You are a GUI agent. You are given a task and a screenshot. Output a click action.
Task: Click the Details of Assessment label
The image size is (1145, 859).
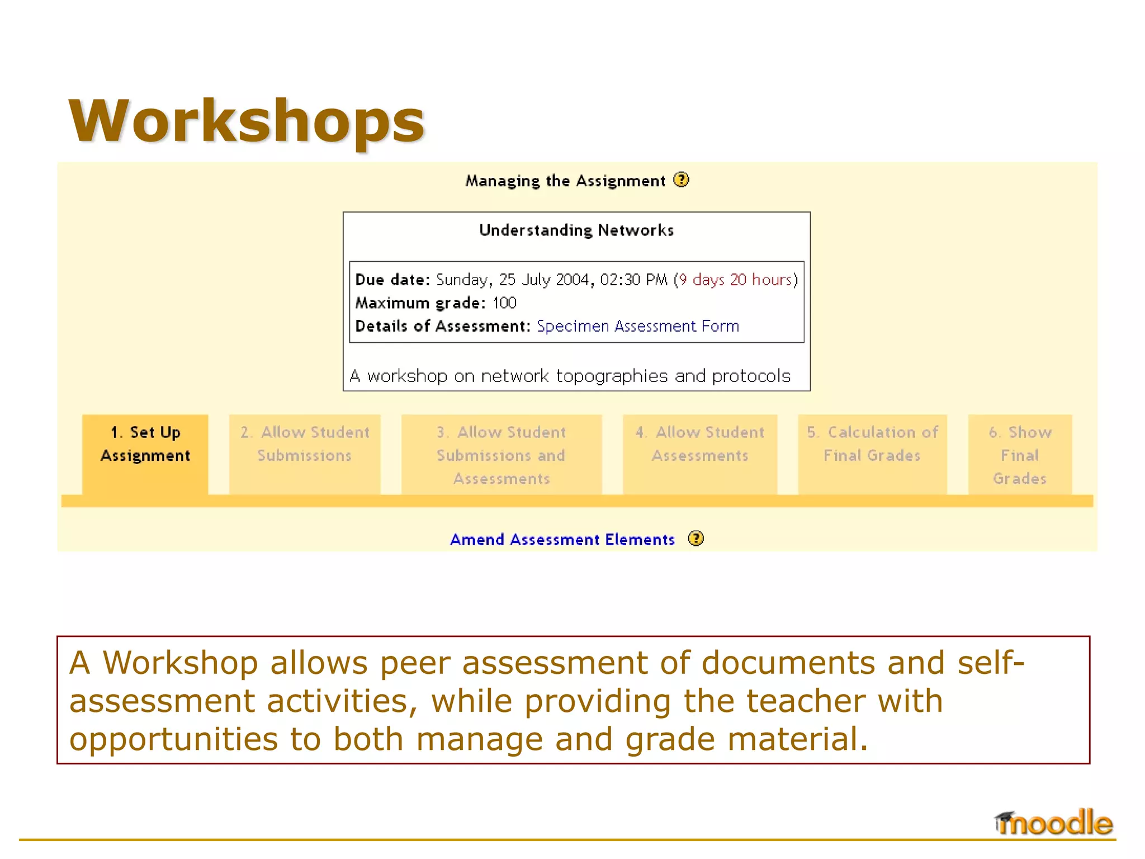pyautogui.click(x=443, y=326)
